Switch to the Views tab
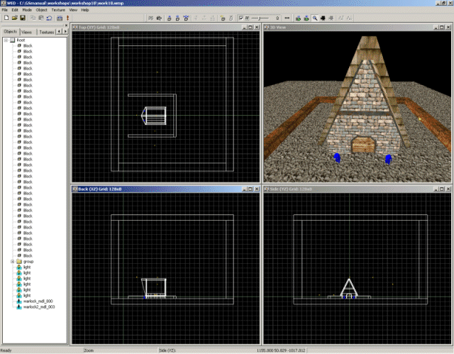The image size is (454, 354). (x=26, y=32)
